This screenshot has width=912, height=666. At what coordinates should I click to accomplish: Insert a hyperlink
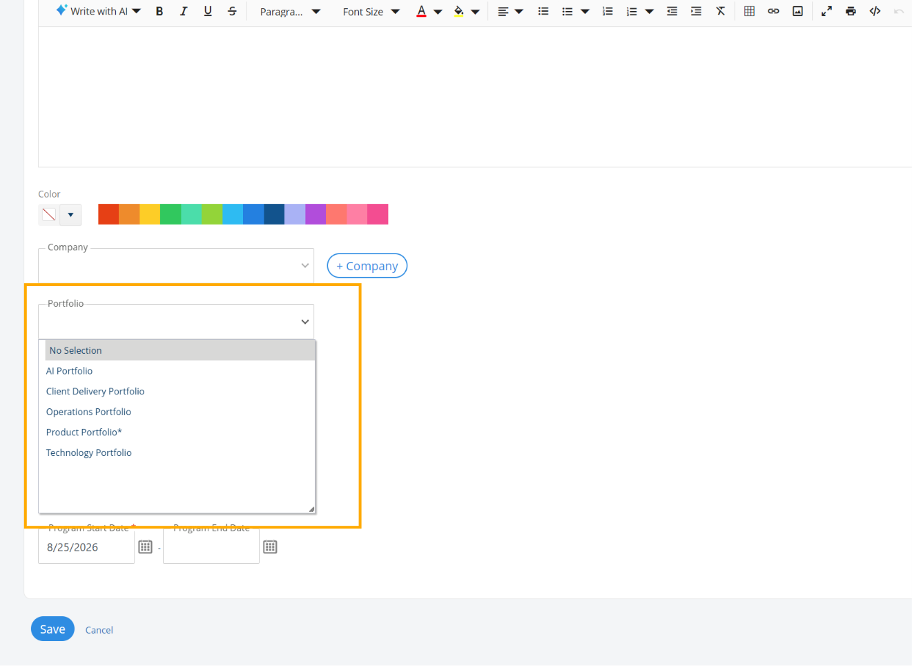(x=773, y=11)
